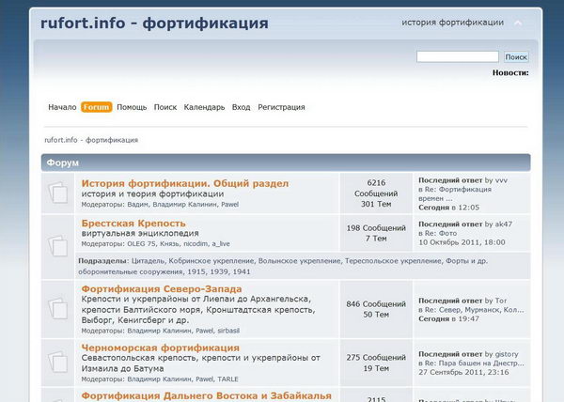Open moderator Вадим's profile
The width and height of the screenshot is (564, 402).
(x=137, y=205)
